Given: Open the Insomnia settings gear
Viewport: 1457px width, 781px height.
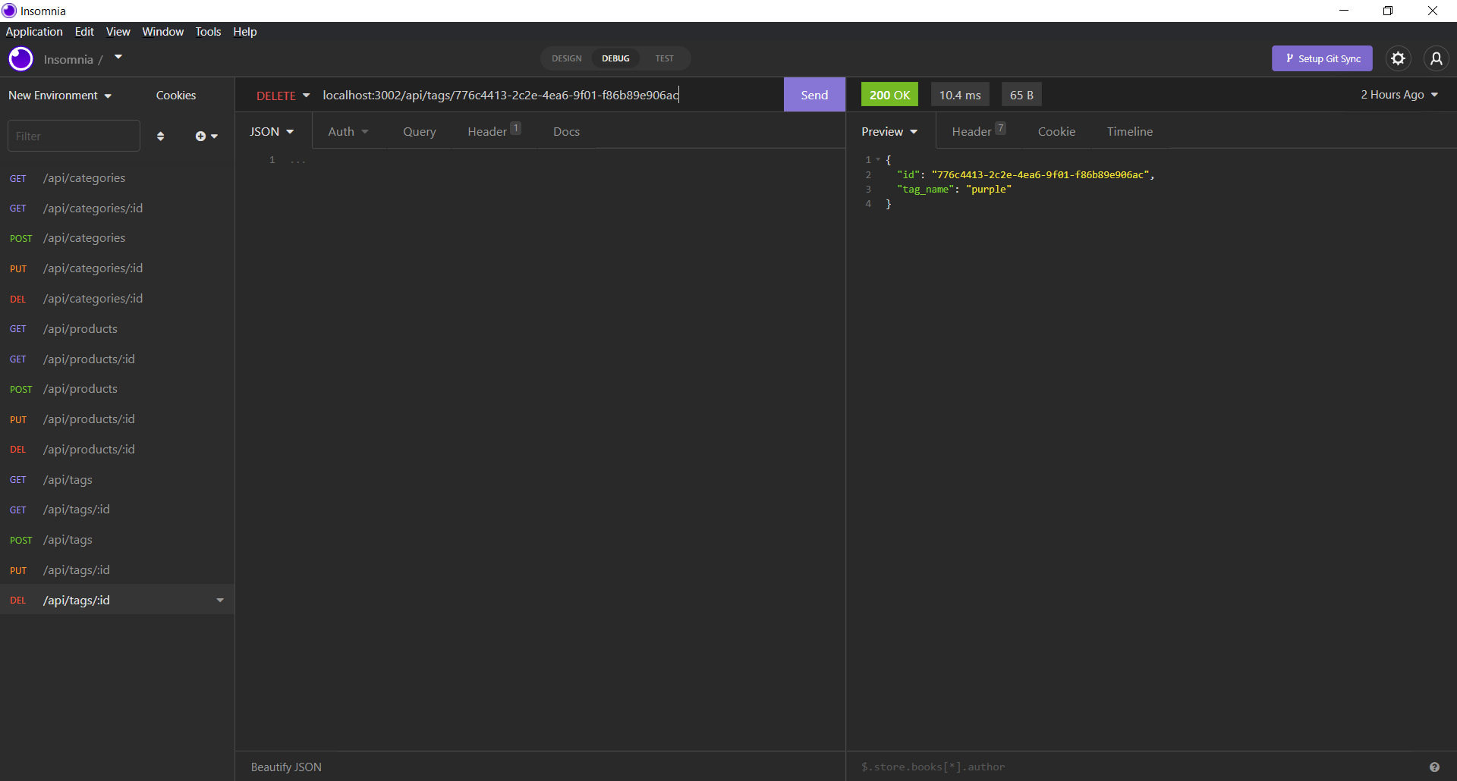Looking at the screenshot, I should [x=1399, y=58].
